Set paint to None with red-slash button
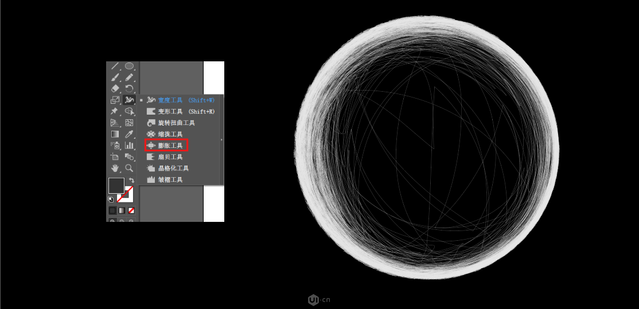The width and height of the screenshot is (639, 309). click(x=131, y=210)
